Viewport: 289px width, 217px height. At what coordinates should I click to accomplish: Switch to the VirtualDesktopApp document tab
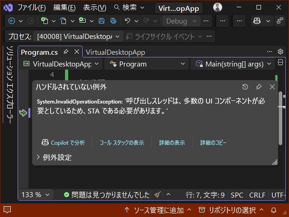point(116,52)
